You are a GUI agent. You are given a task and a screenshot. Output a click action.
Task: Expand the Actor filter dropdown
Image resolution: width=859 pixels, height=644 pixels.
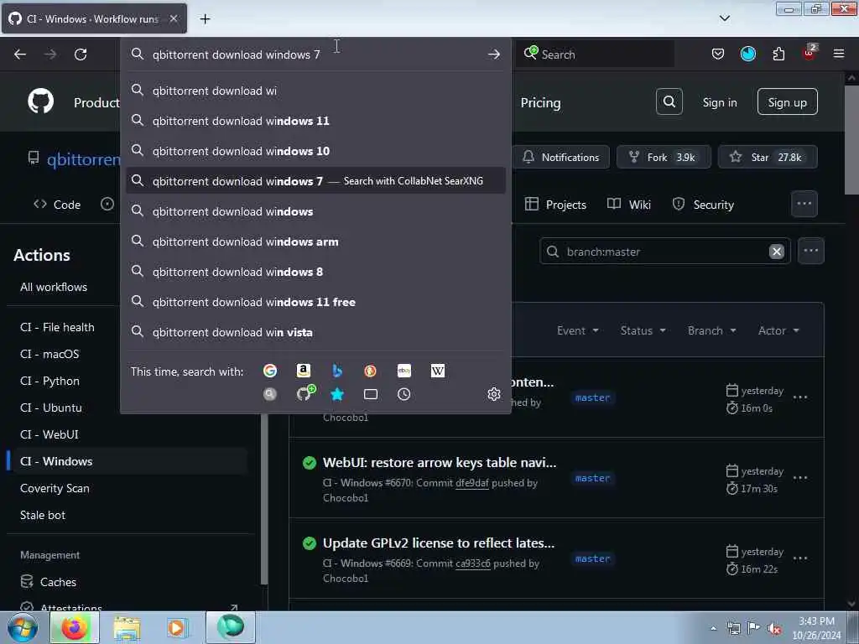[x=778, y=330]
